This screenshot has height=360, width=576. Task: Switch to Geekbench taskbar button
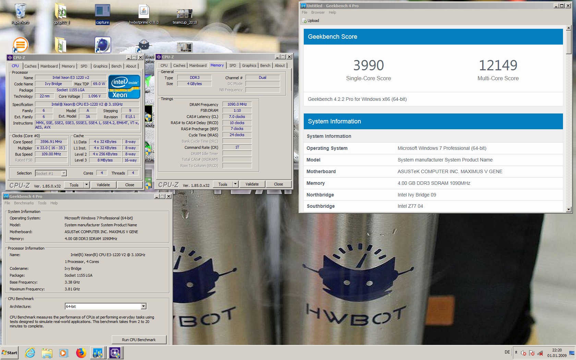pos(98,352)
